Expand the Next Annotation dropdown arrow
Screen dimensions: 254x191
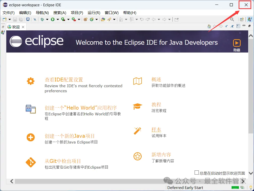coord(126,20)
